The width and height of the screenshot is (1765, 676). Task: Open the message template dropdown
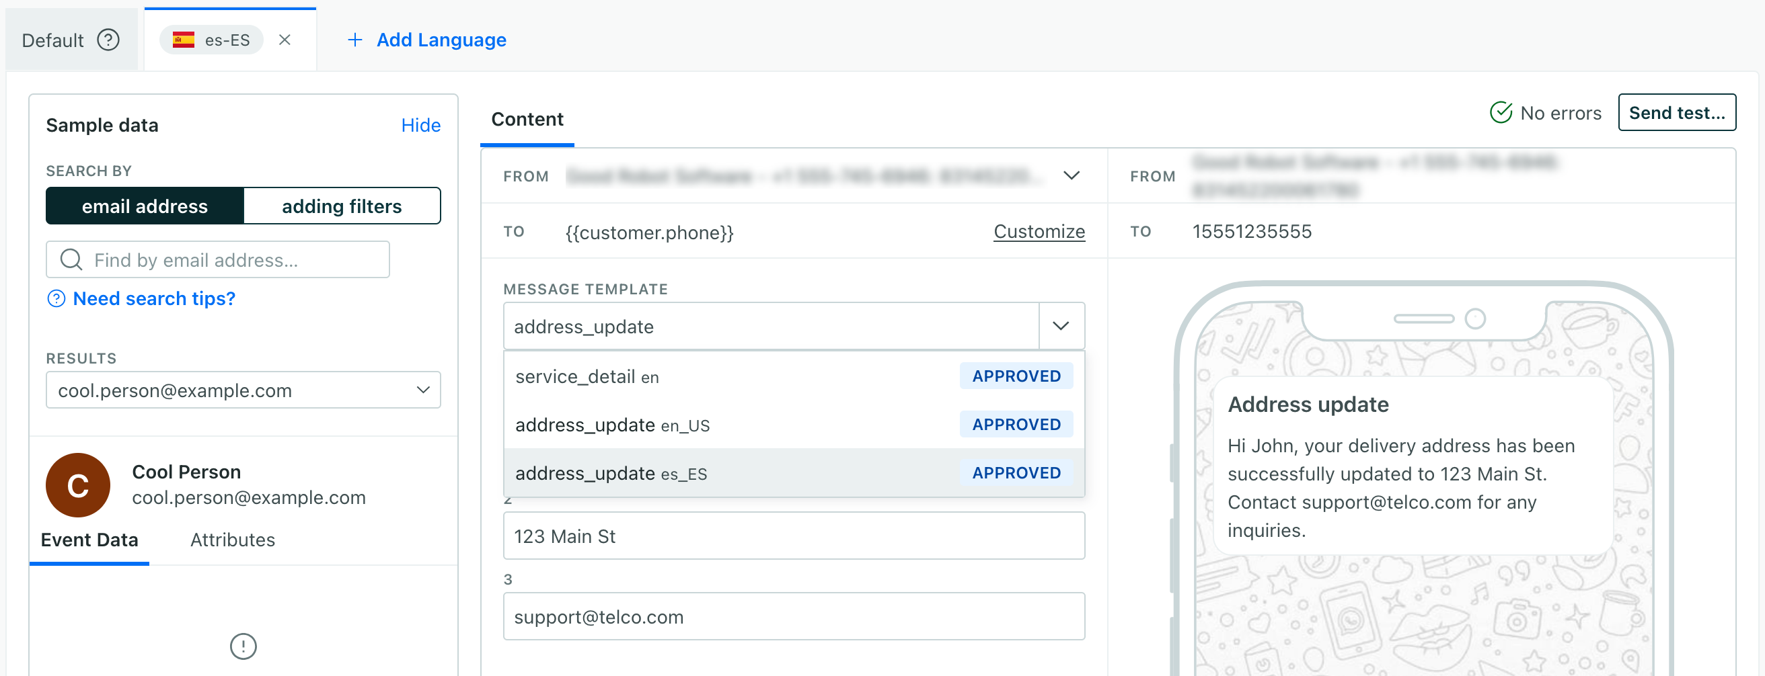tap(1061, 326)
